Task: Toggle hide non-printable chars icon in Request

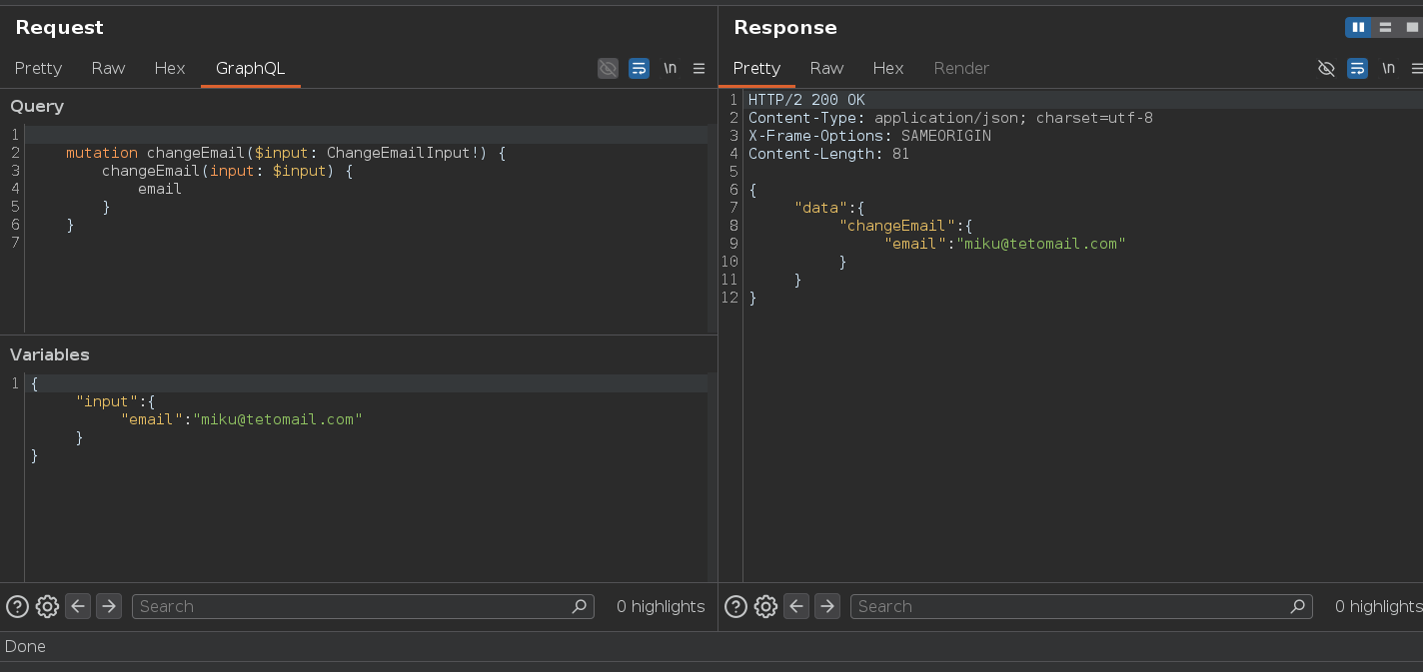Action: pos(608,68)
